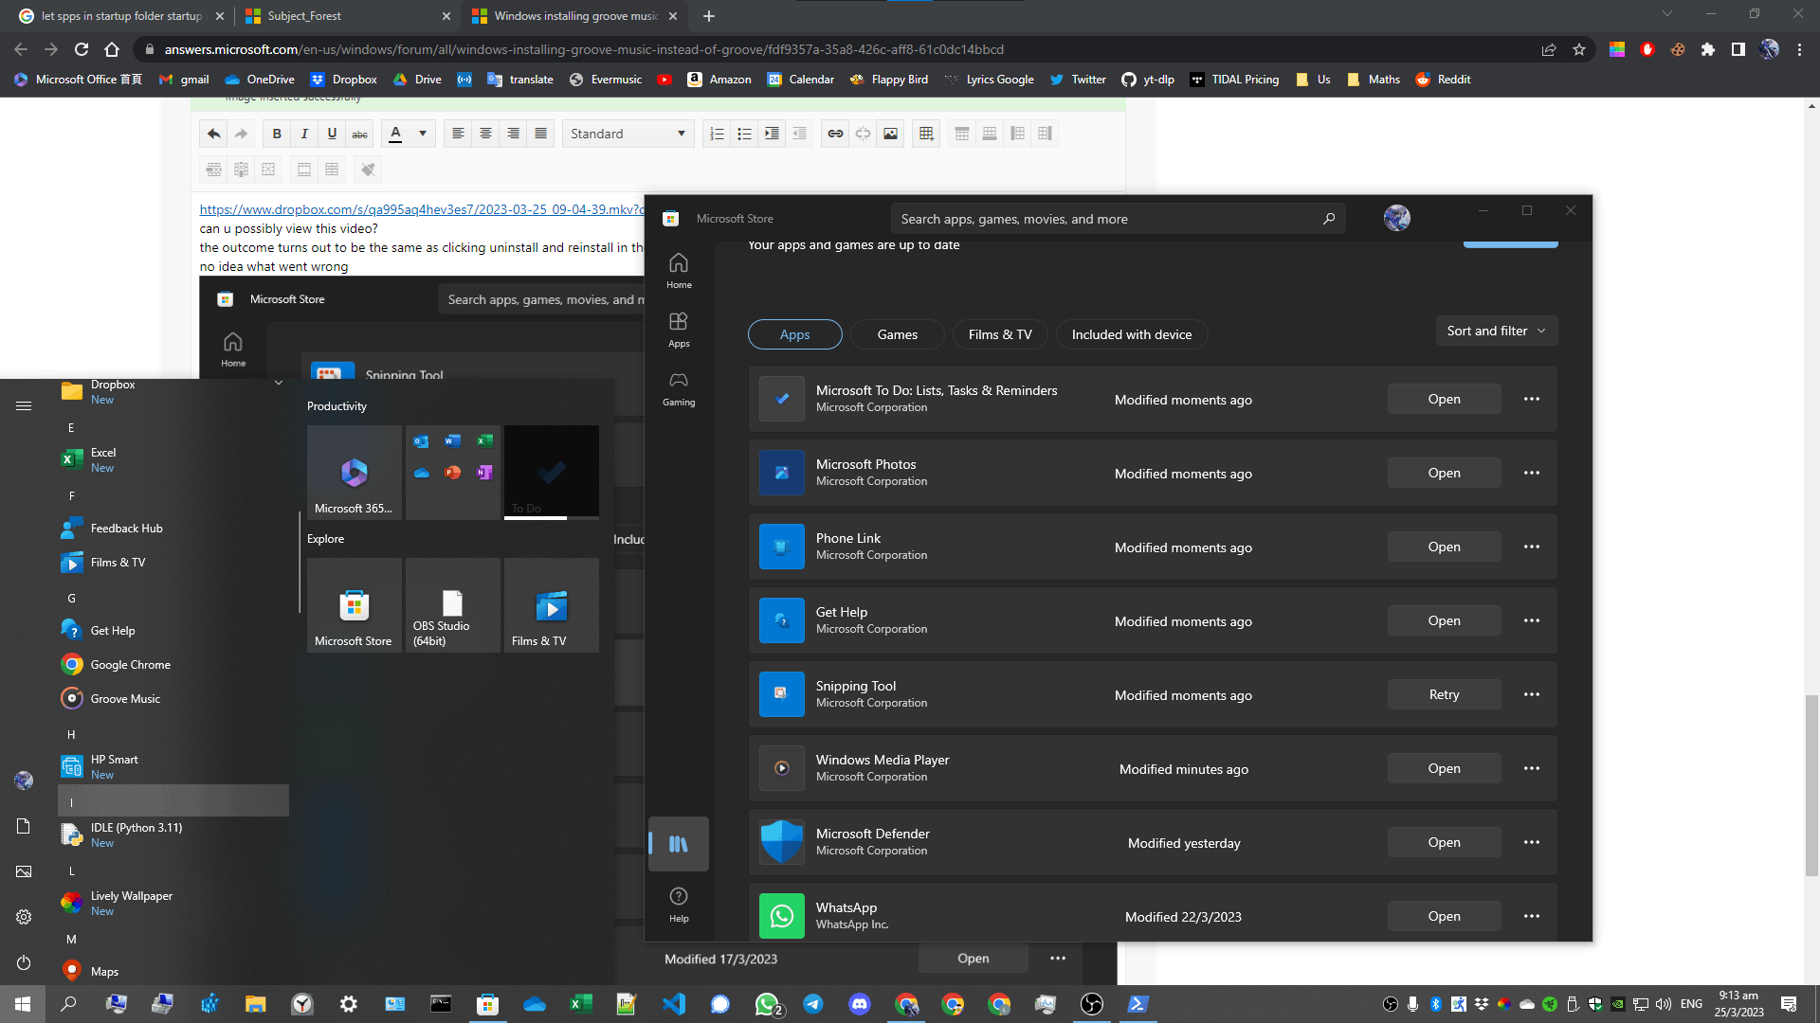Viewport: 1820px width, 1023px height.
Task: Click the Microsoft Store search field
Action: click(1109, 219)
